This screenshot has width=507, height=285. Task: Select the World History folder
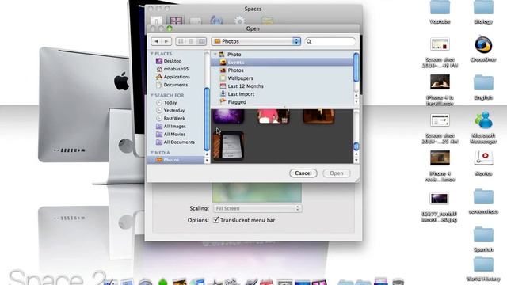point(483,268)
